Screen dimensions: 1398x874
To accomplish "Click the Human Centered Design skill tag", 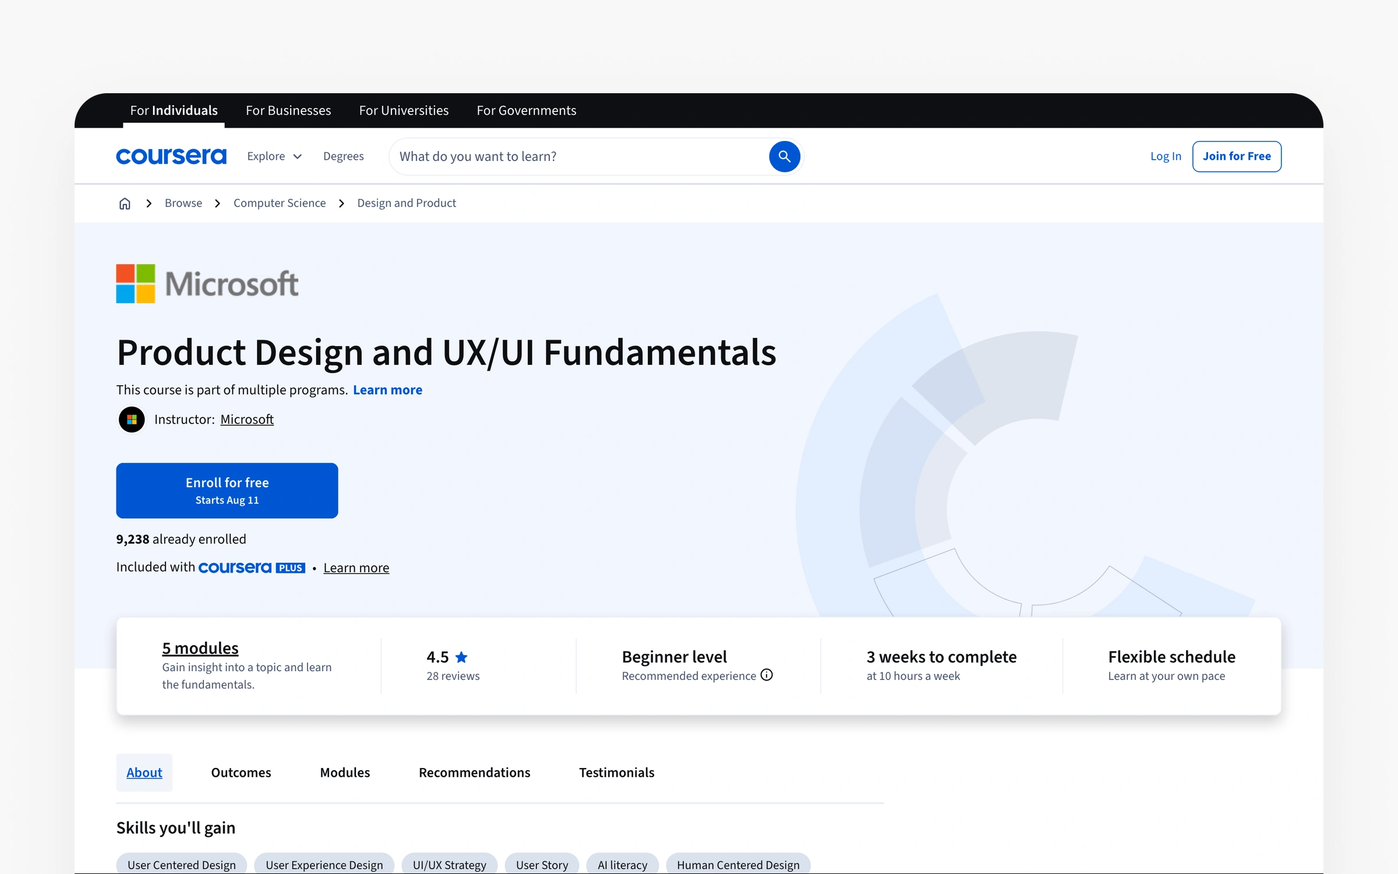I will [738, 865].
